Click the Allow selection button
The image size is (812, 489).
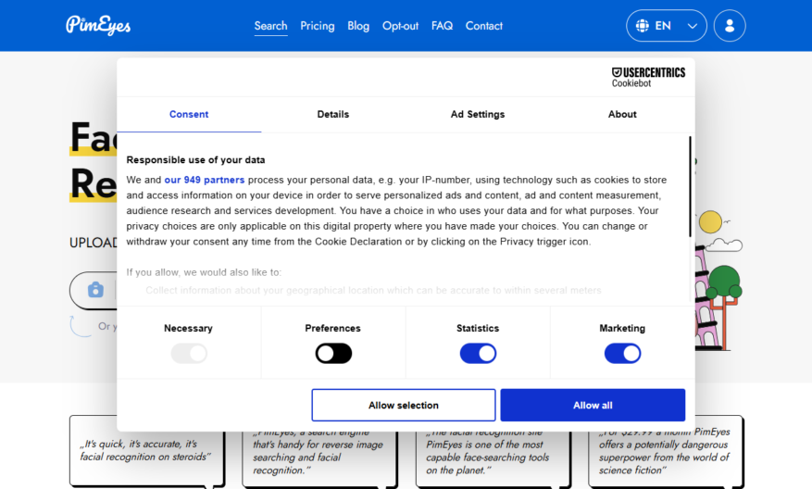pyautogui.click(x=404, y=405)
